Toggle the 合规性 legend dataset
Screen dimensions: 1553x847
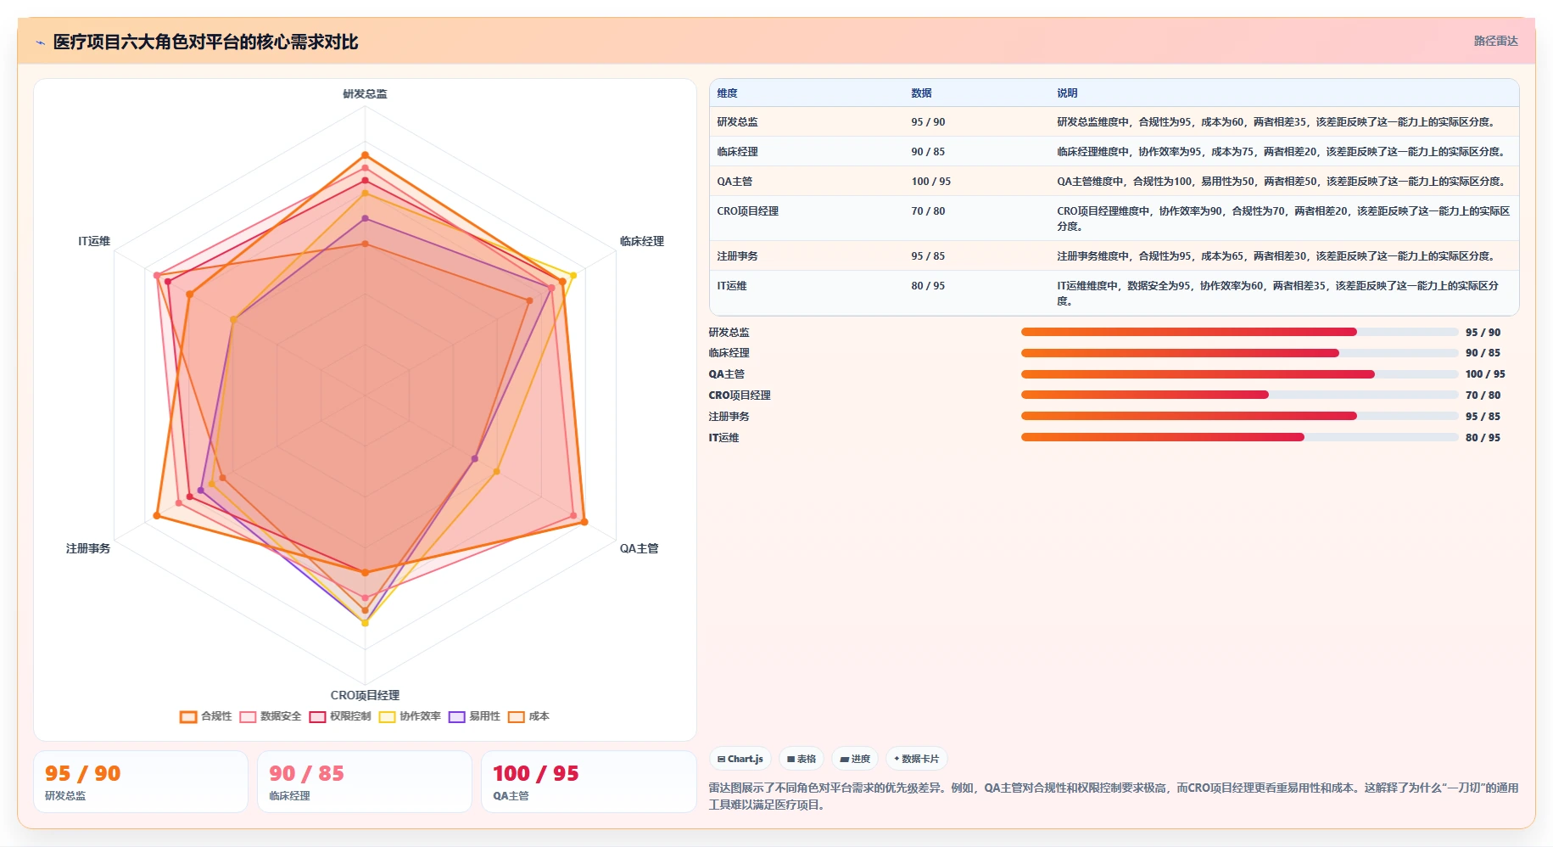206,716
